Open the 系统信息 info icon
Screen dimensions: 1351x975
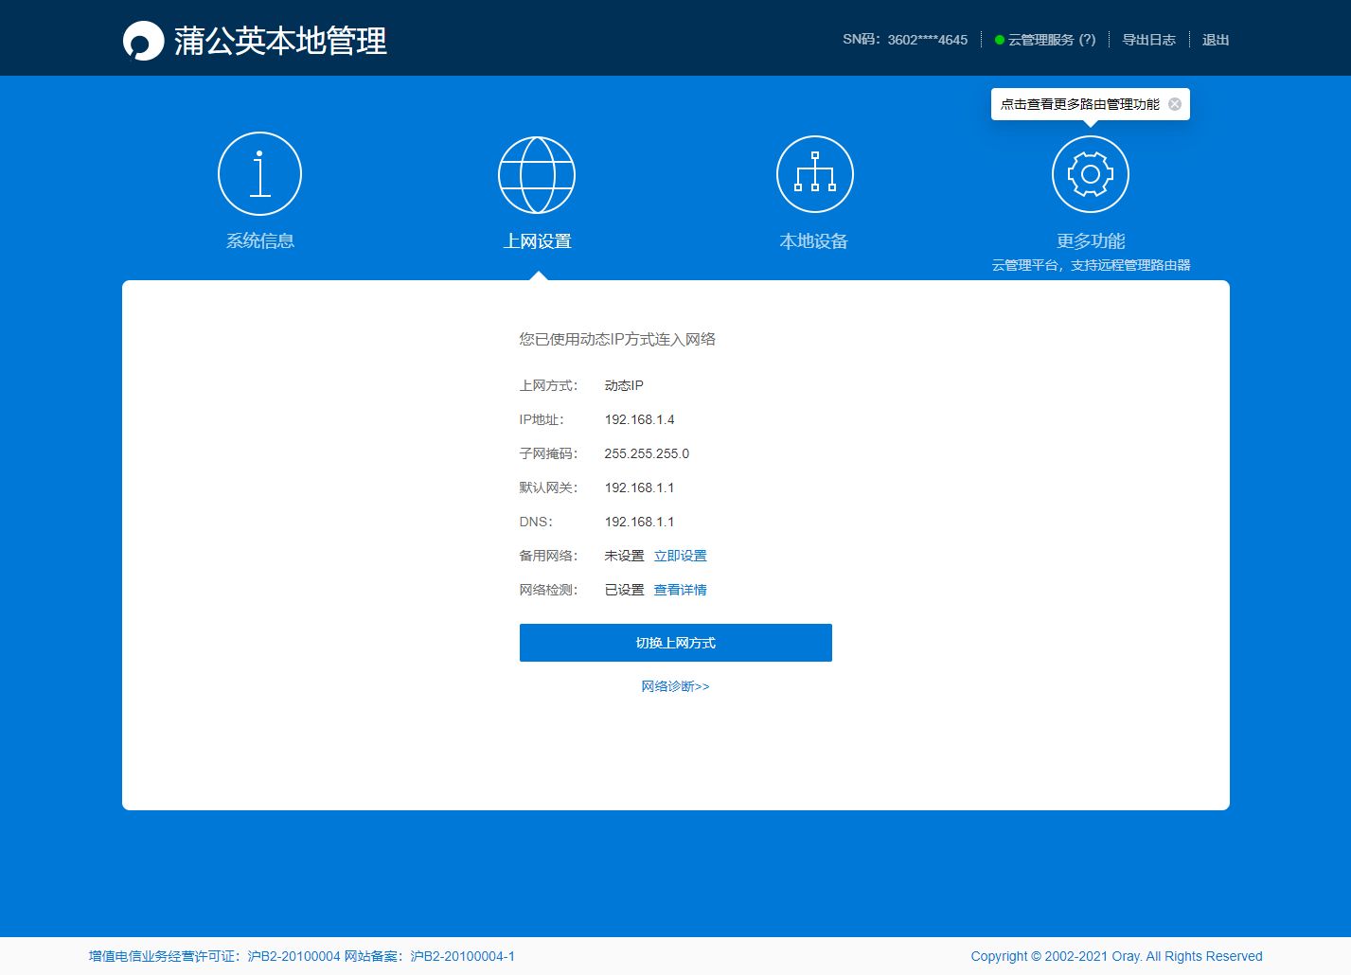(x=259, y=174)
